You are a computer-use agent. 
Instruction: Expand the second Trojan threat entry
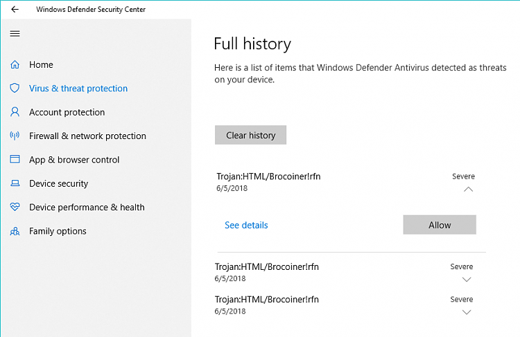pyautogui.click(x=467, y=280)
